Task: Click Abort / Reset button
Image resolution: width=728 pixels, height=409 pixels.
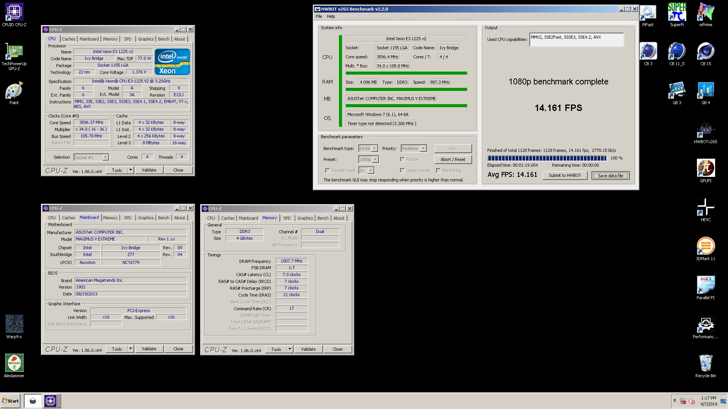Action: 453,159
